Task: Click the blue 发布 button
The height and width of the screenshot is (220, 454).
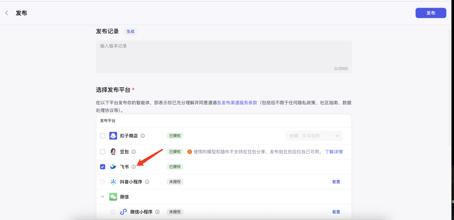Action: tap(430, 13)
